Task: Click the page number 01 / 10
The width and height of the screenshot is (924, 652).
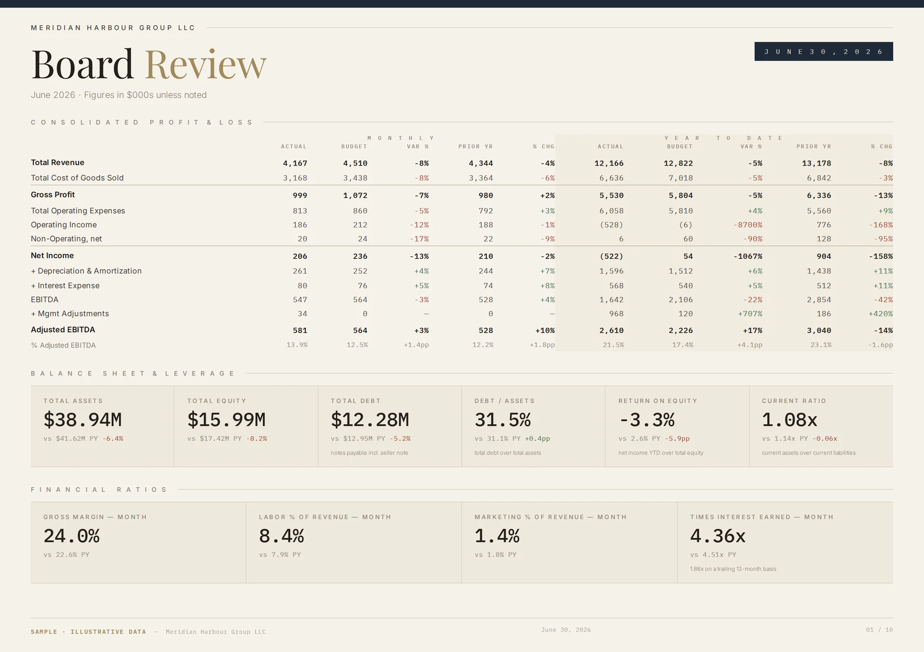Action: coord(880,630)
